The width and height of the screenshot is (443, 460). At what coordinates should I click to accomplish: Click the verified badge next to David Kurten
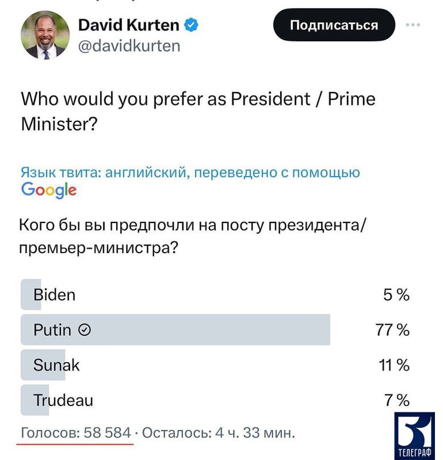[190, 23]
